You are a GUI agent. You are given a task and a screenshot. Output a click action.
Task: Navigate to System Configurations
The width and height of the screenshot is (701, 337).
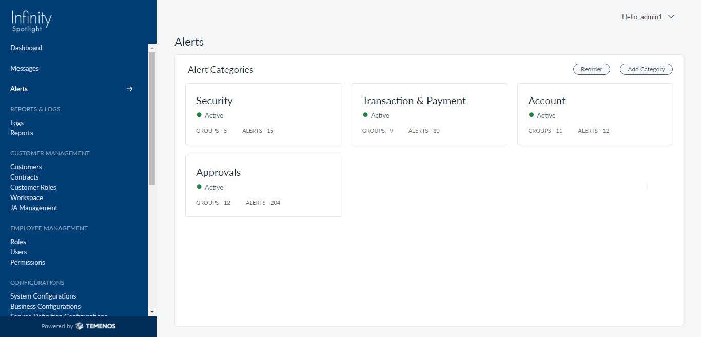[43, 296]
